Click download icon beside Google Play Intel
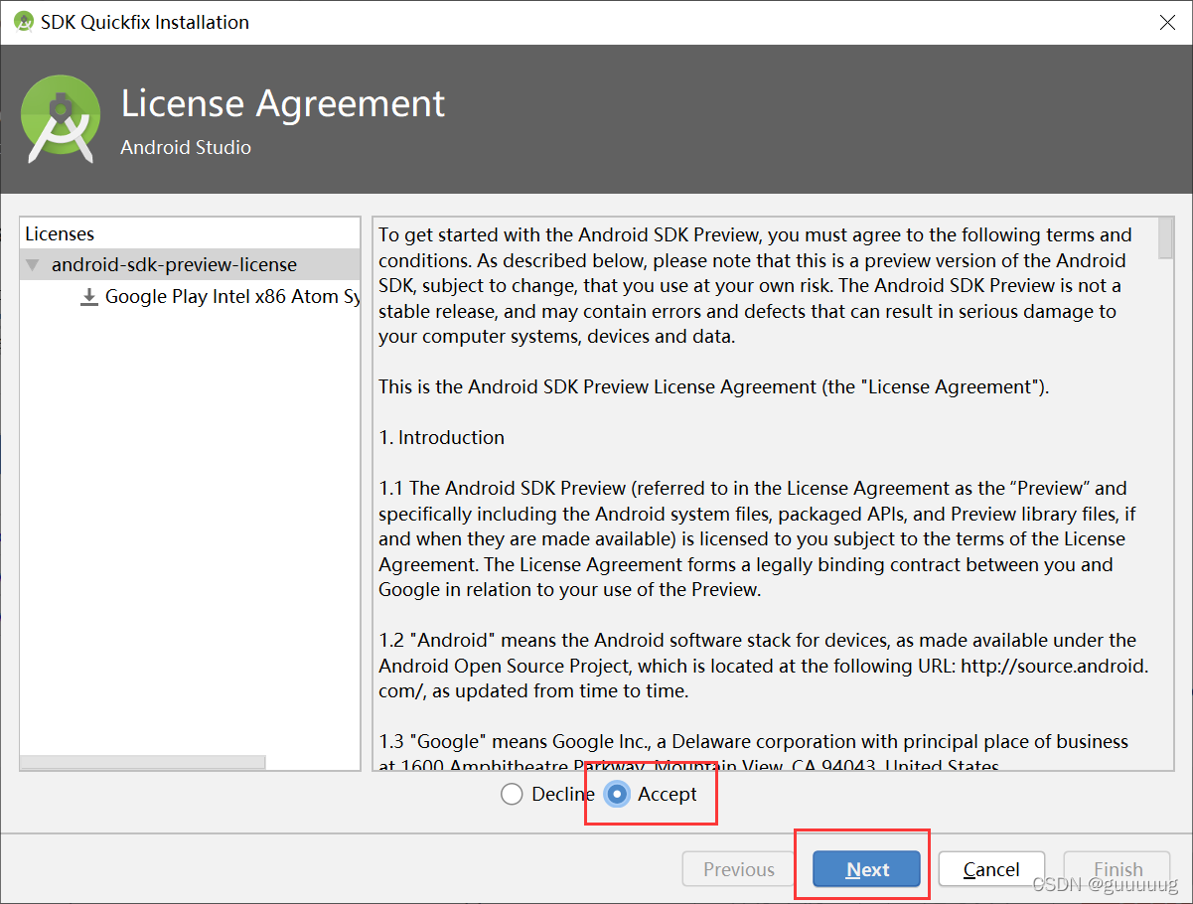 89,296
